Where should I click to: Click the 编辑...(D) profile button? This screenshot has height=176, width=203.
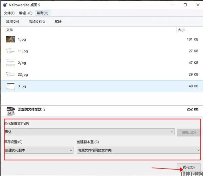(188, 132)
